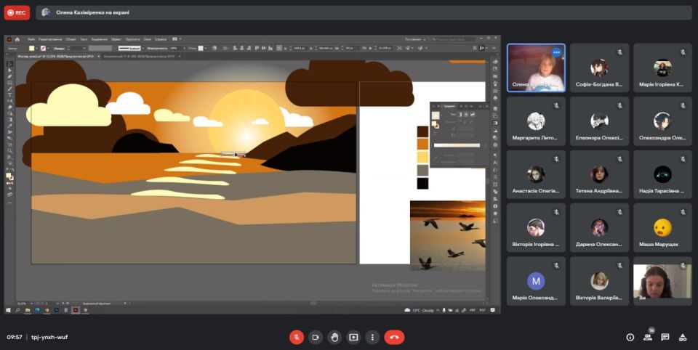Open the Справка menu in Illustrator

click(161, 39)
